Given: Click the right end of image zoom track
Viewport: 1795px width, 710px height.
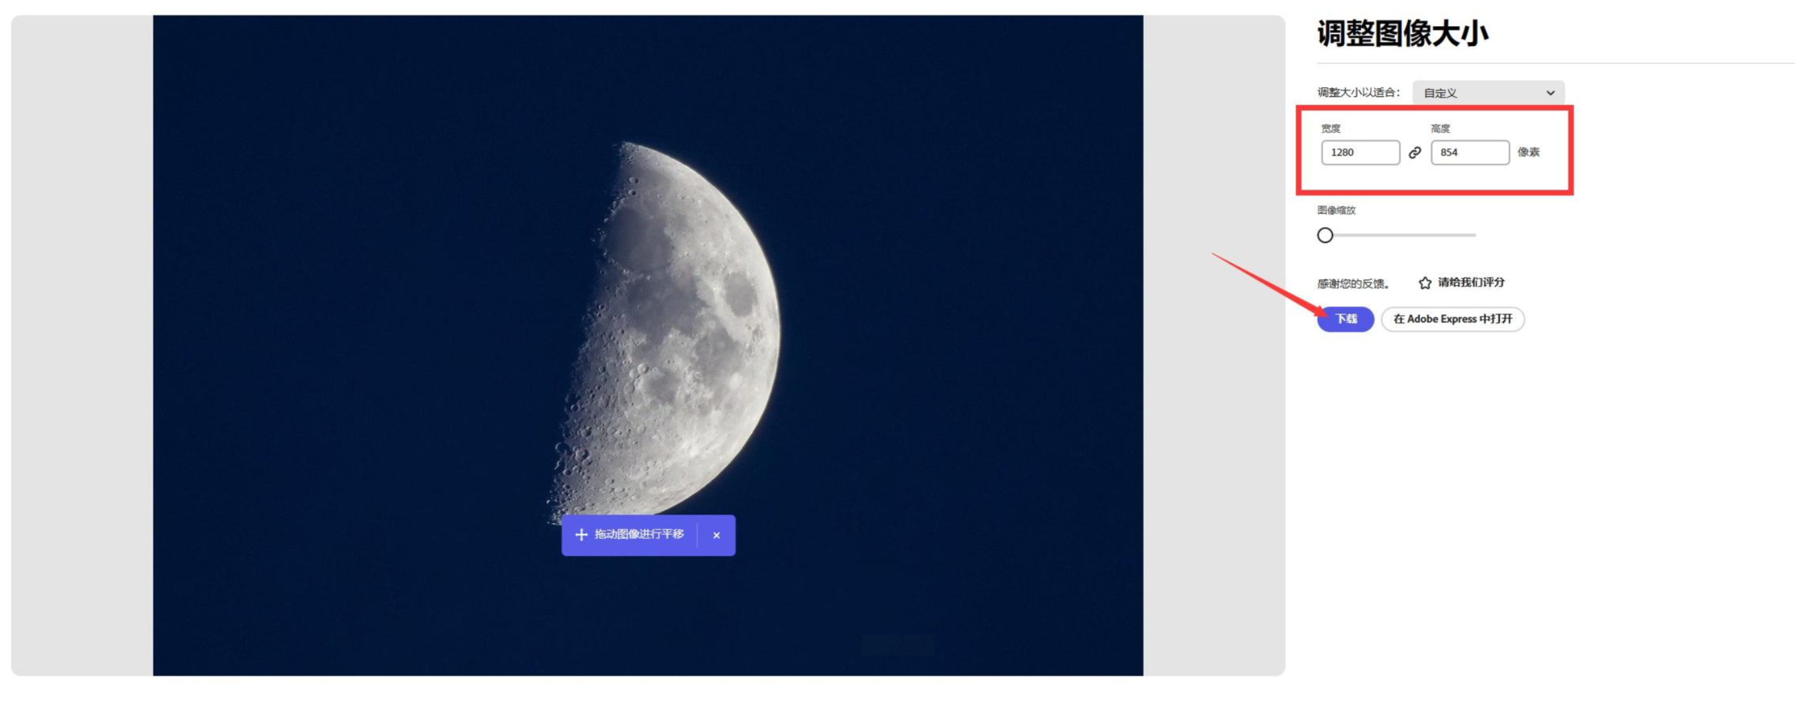Looking at the screenshot, I should point(1474,236).
